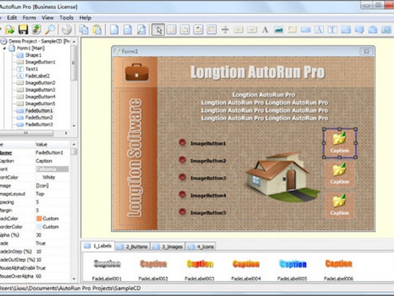Image resolution: width=394 pixels, height=296 pixels.
Task: Click the BorderColor light blue swatch
Action: coord(39,227)
